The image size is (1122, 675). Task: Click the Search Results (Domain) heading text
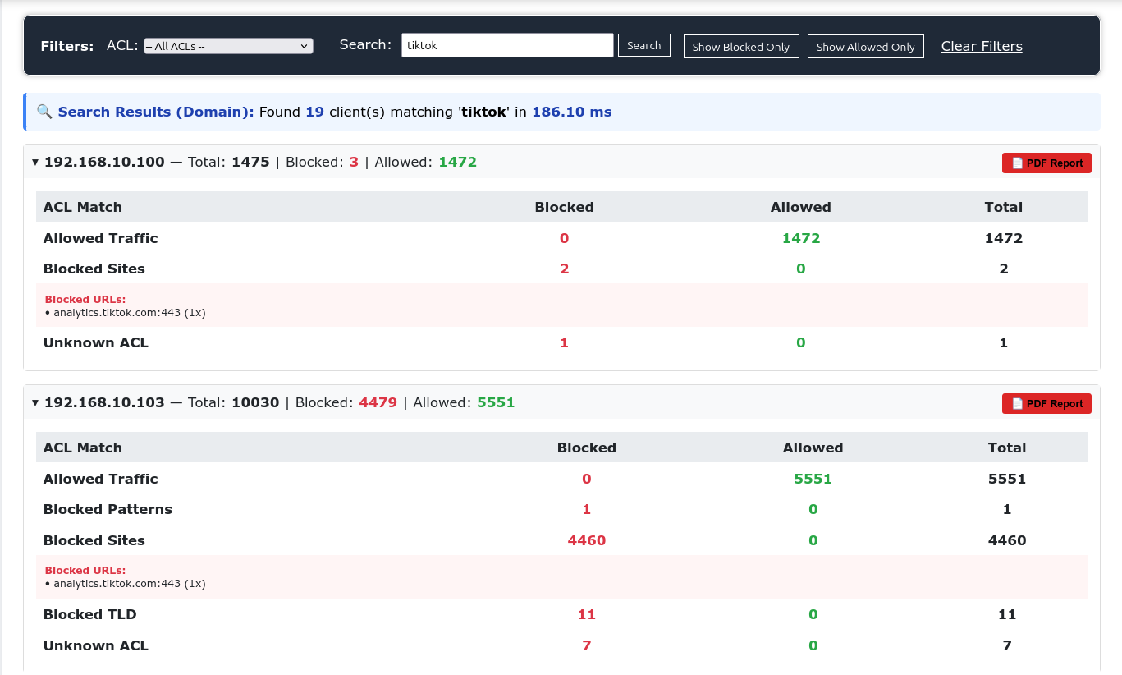click(x=156, y=112)
